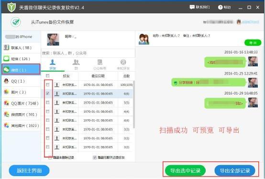Image resolution: width=265 pixels, height=179 pixels.
Task: Open the 微信图片 (591) category
Action: [21, 115]
